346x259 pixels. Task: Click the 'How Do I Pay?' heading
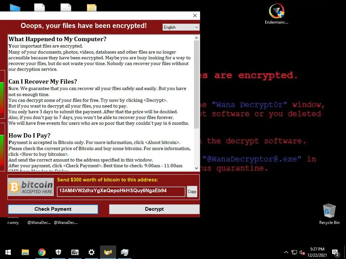point(29,136)
